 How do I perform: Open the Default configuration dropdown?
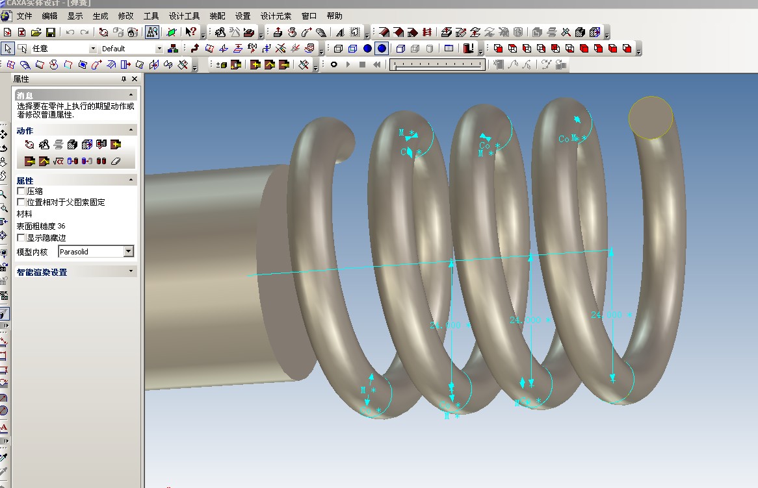(x=159, y=49)
